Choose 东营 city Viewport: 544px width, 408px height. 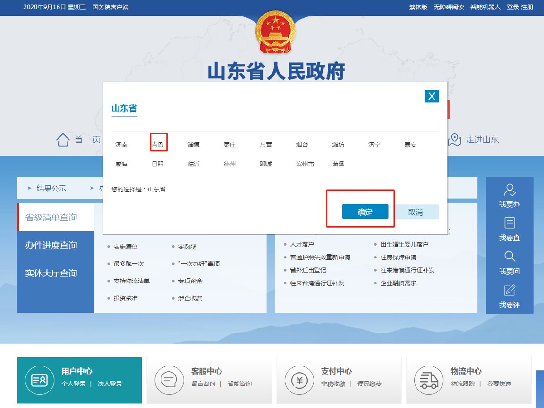coord(266,145)
